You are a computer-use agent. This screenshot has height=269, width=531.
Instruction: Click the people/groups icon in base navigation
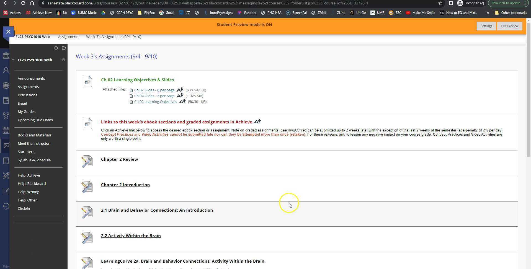pos(6,115)
